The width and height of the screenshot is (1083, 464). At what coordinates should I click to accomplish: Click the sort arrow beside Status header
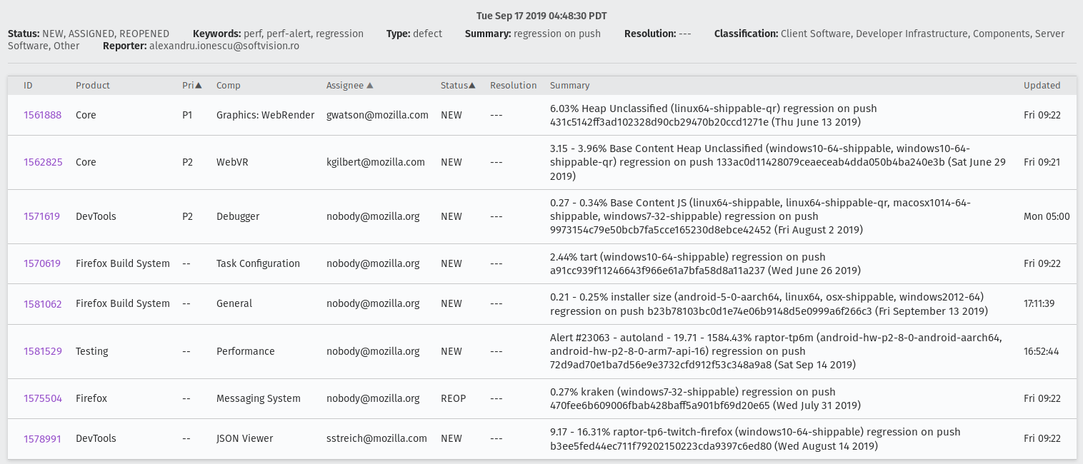pos(472,86)
